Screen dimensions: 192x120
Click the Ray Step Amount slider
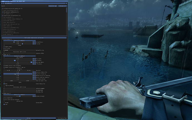[x=18, y=62]
